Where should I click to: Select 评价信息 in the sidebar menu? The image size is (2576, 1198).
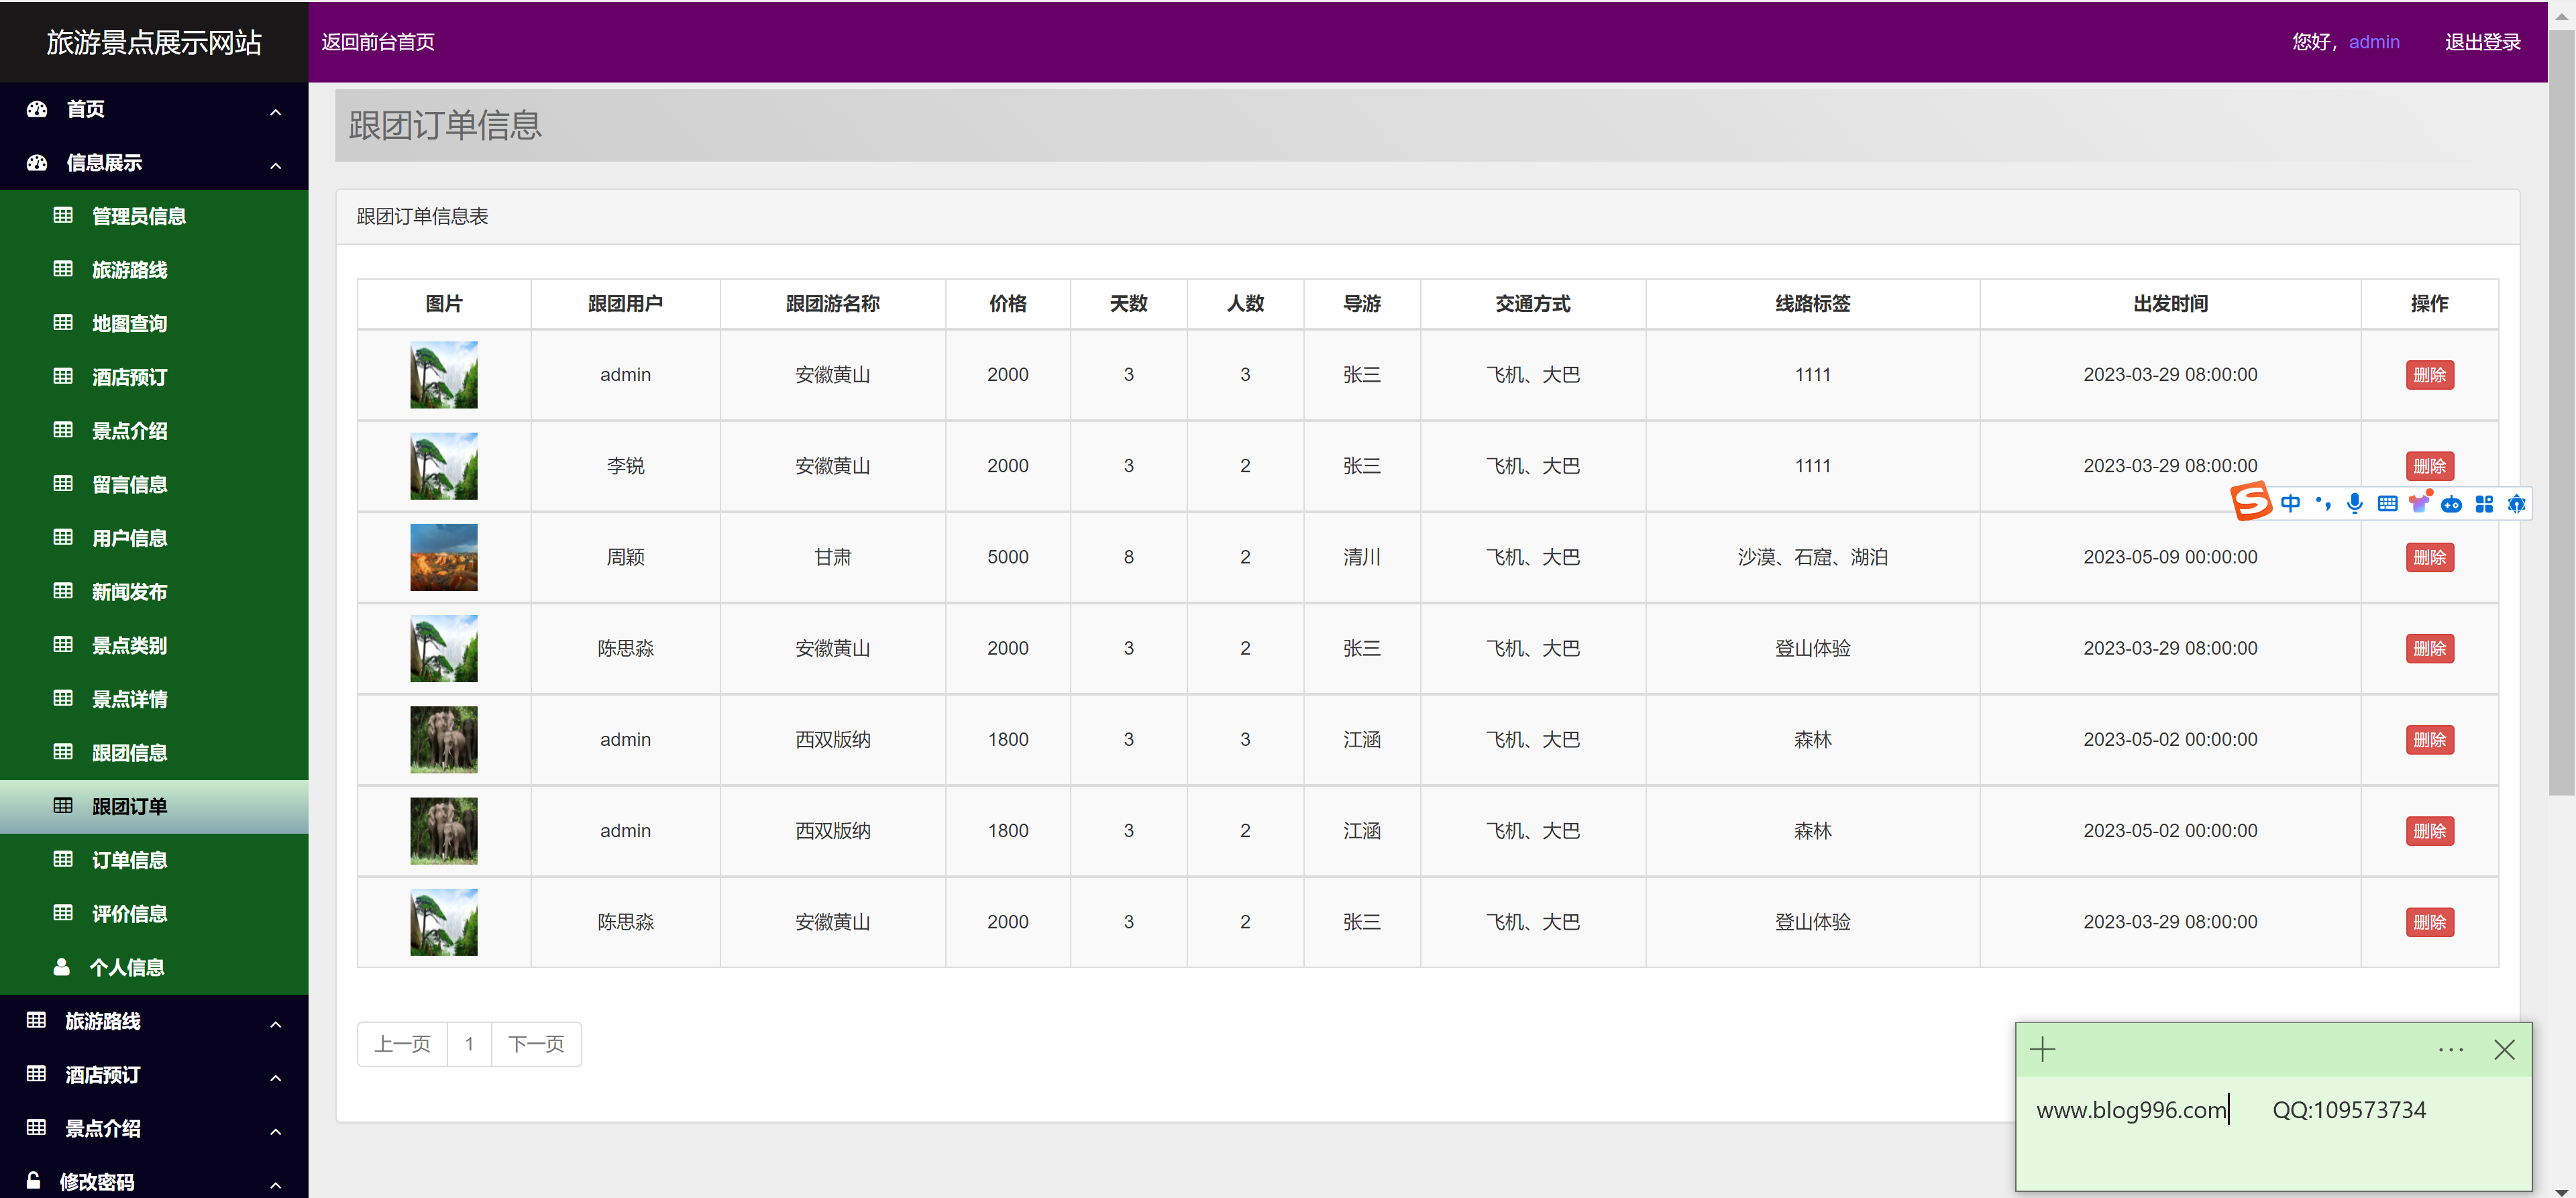click(129, 913)
